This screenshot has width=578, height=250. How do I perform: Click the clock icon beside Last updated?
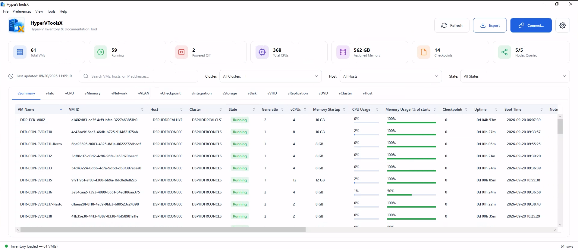coord(11,76)
